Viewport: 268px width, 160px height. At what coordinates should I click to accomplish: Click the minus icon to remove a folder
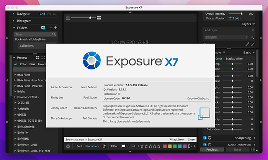[51, 28]
